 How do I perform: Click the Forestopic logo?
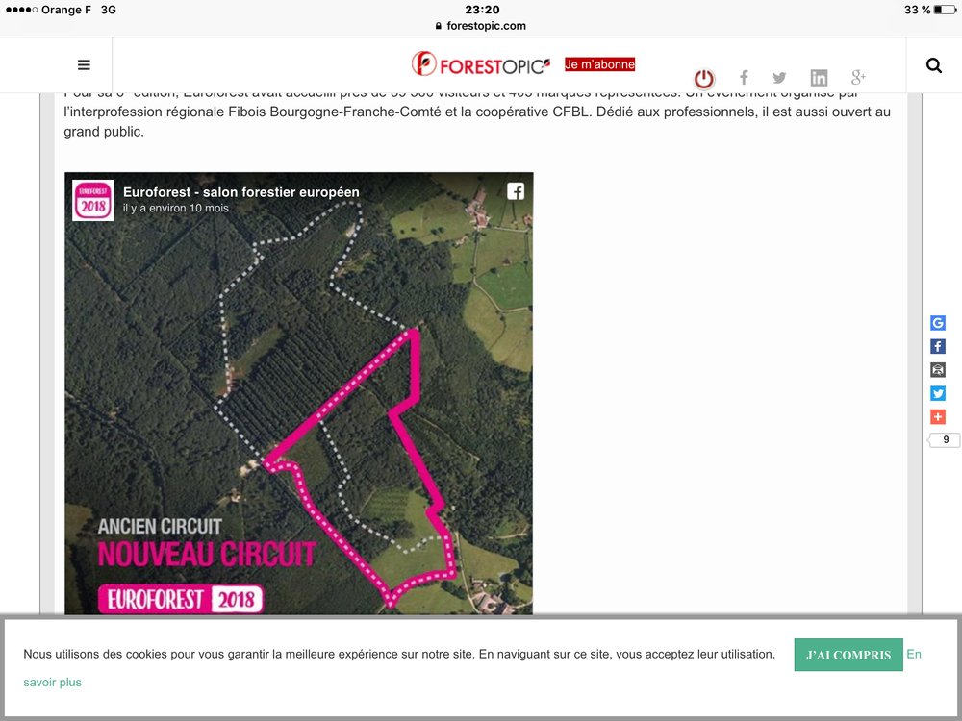click(x=481, y=64)
